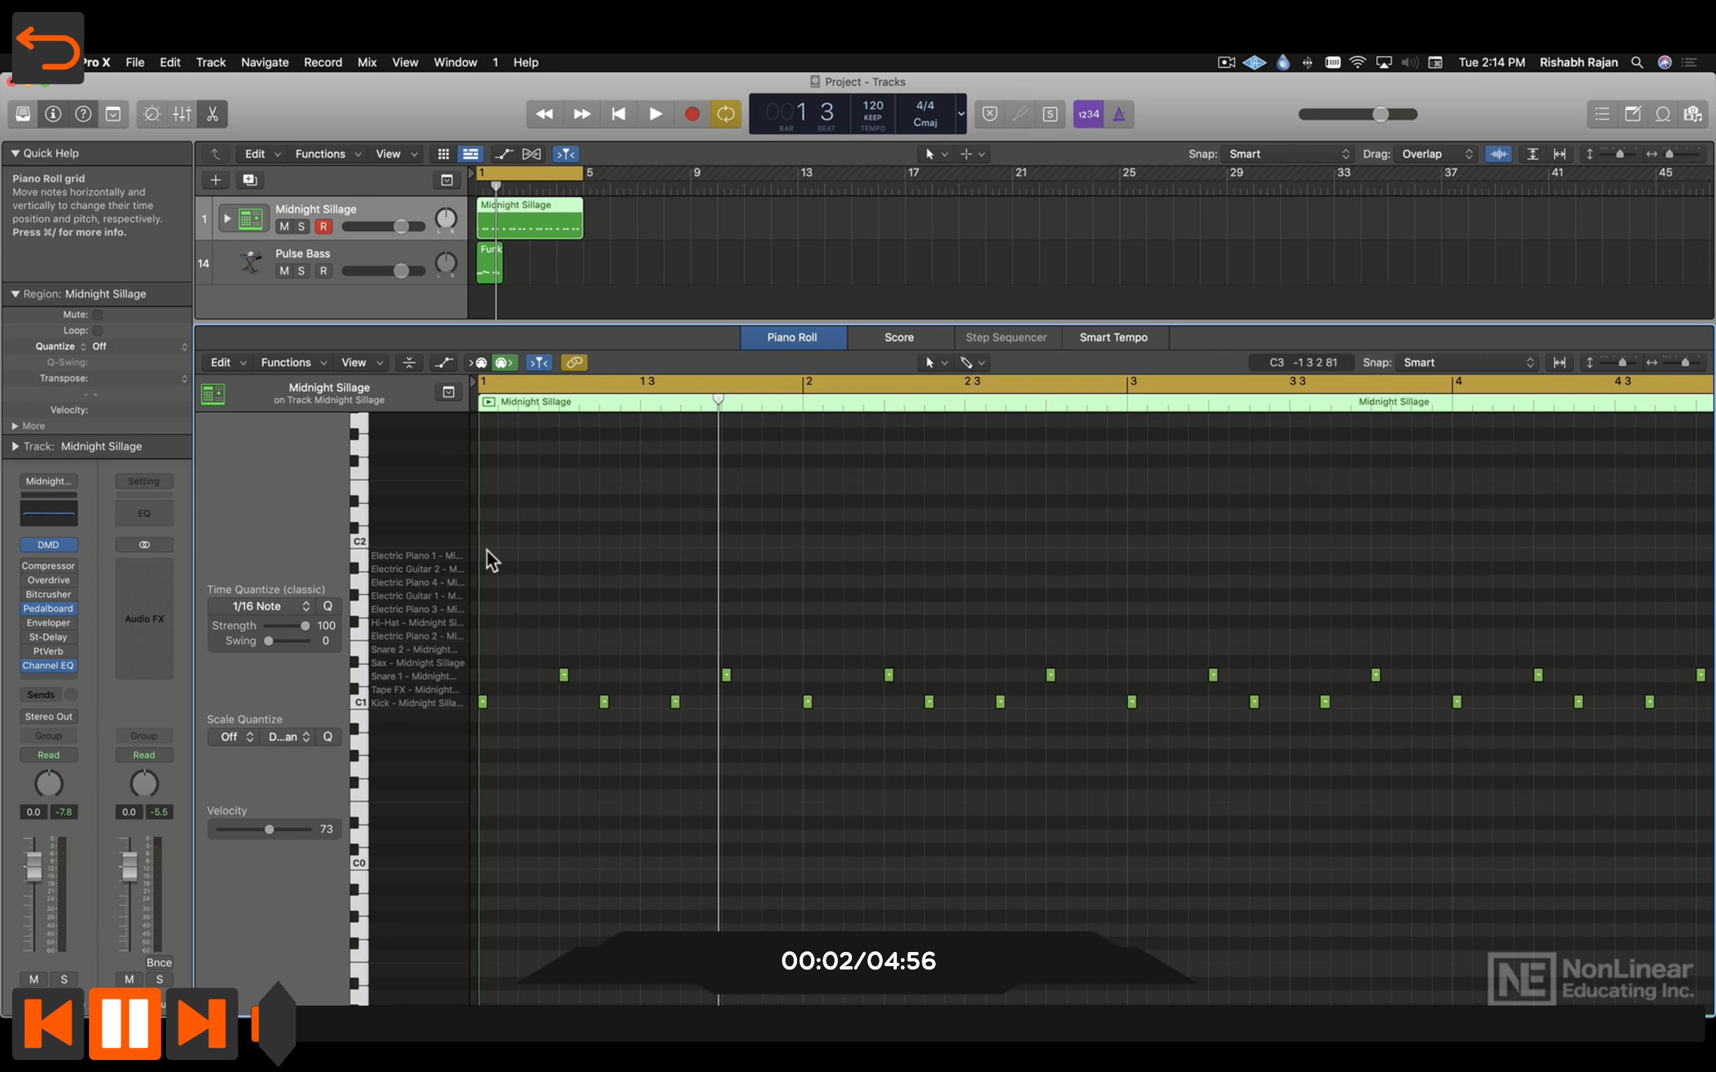
Task: Mute the Midnight Sillage track
Action: (x=284, y=227)
